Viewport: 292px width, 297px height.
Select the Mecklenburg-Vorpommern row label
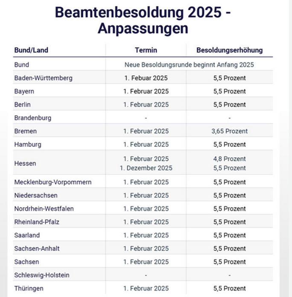pyautogui.click(x=53, y=182)
